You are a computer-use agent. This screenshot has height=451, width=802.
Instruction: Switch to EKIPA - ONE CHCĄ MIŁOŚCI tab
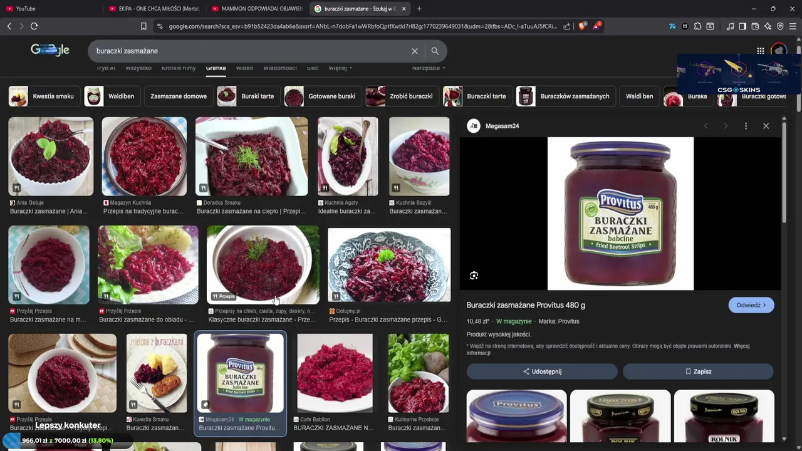(x=154, y=9)
